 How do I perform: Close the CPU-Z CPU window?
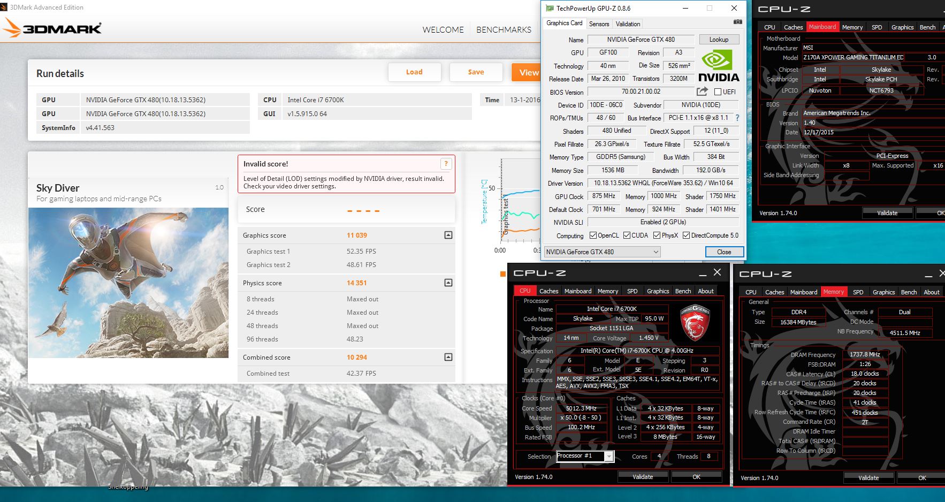[x=718, y=272]
